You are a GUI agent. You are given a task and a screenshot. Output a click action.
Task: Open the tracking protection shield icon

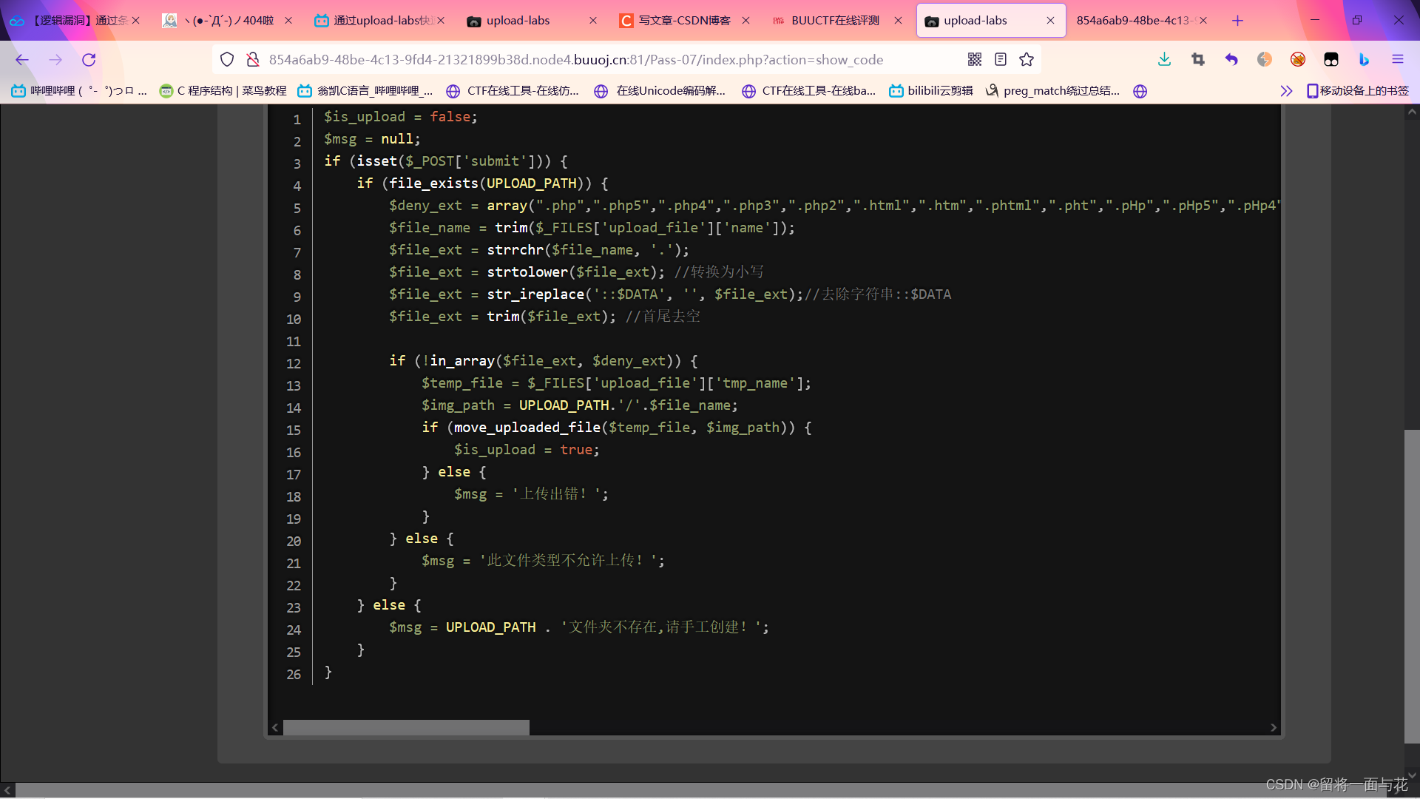(x=227, y=60)
